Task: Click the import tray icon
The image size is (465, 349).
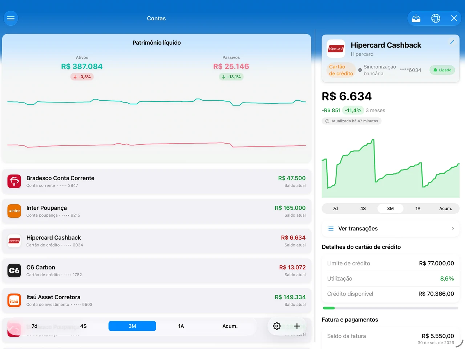Action: (416, 18)
